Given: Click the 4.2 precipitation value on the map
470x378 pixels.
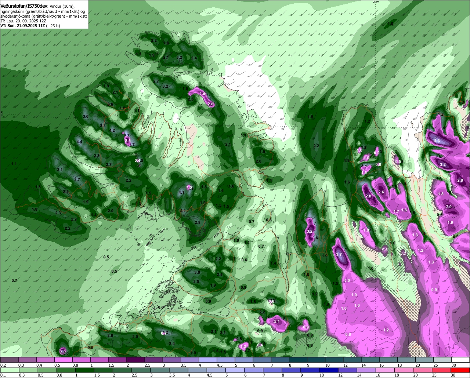Looking at the screenshot, I should tap(112, 130).
